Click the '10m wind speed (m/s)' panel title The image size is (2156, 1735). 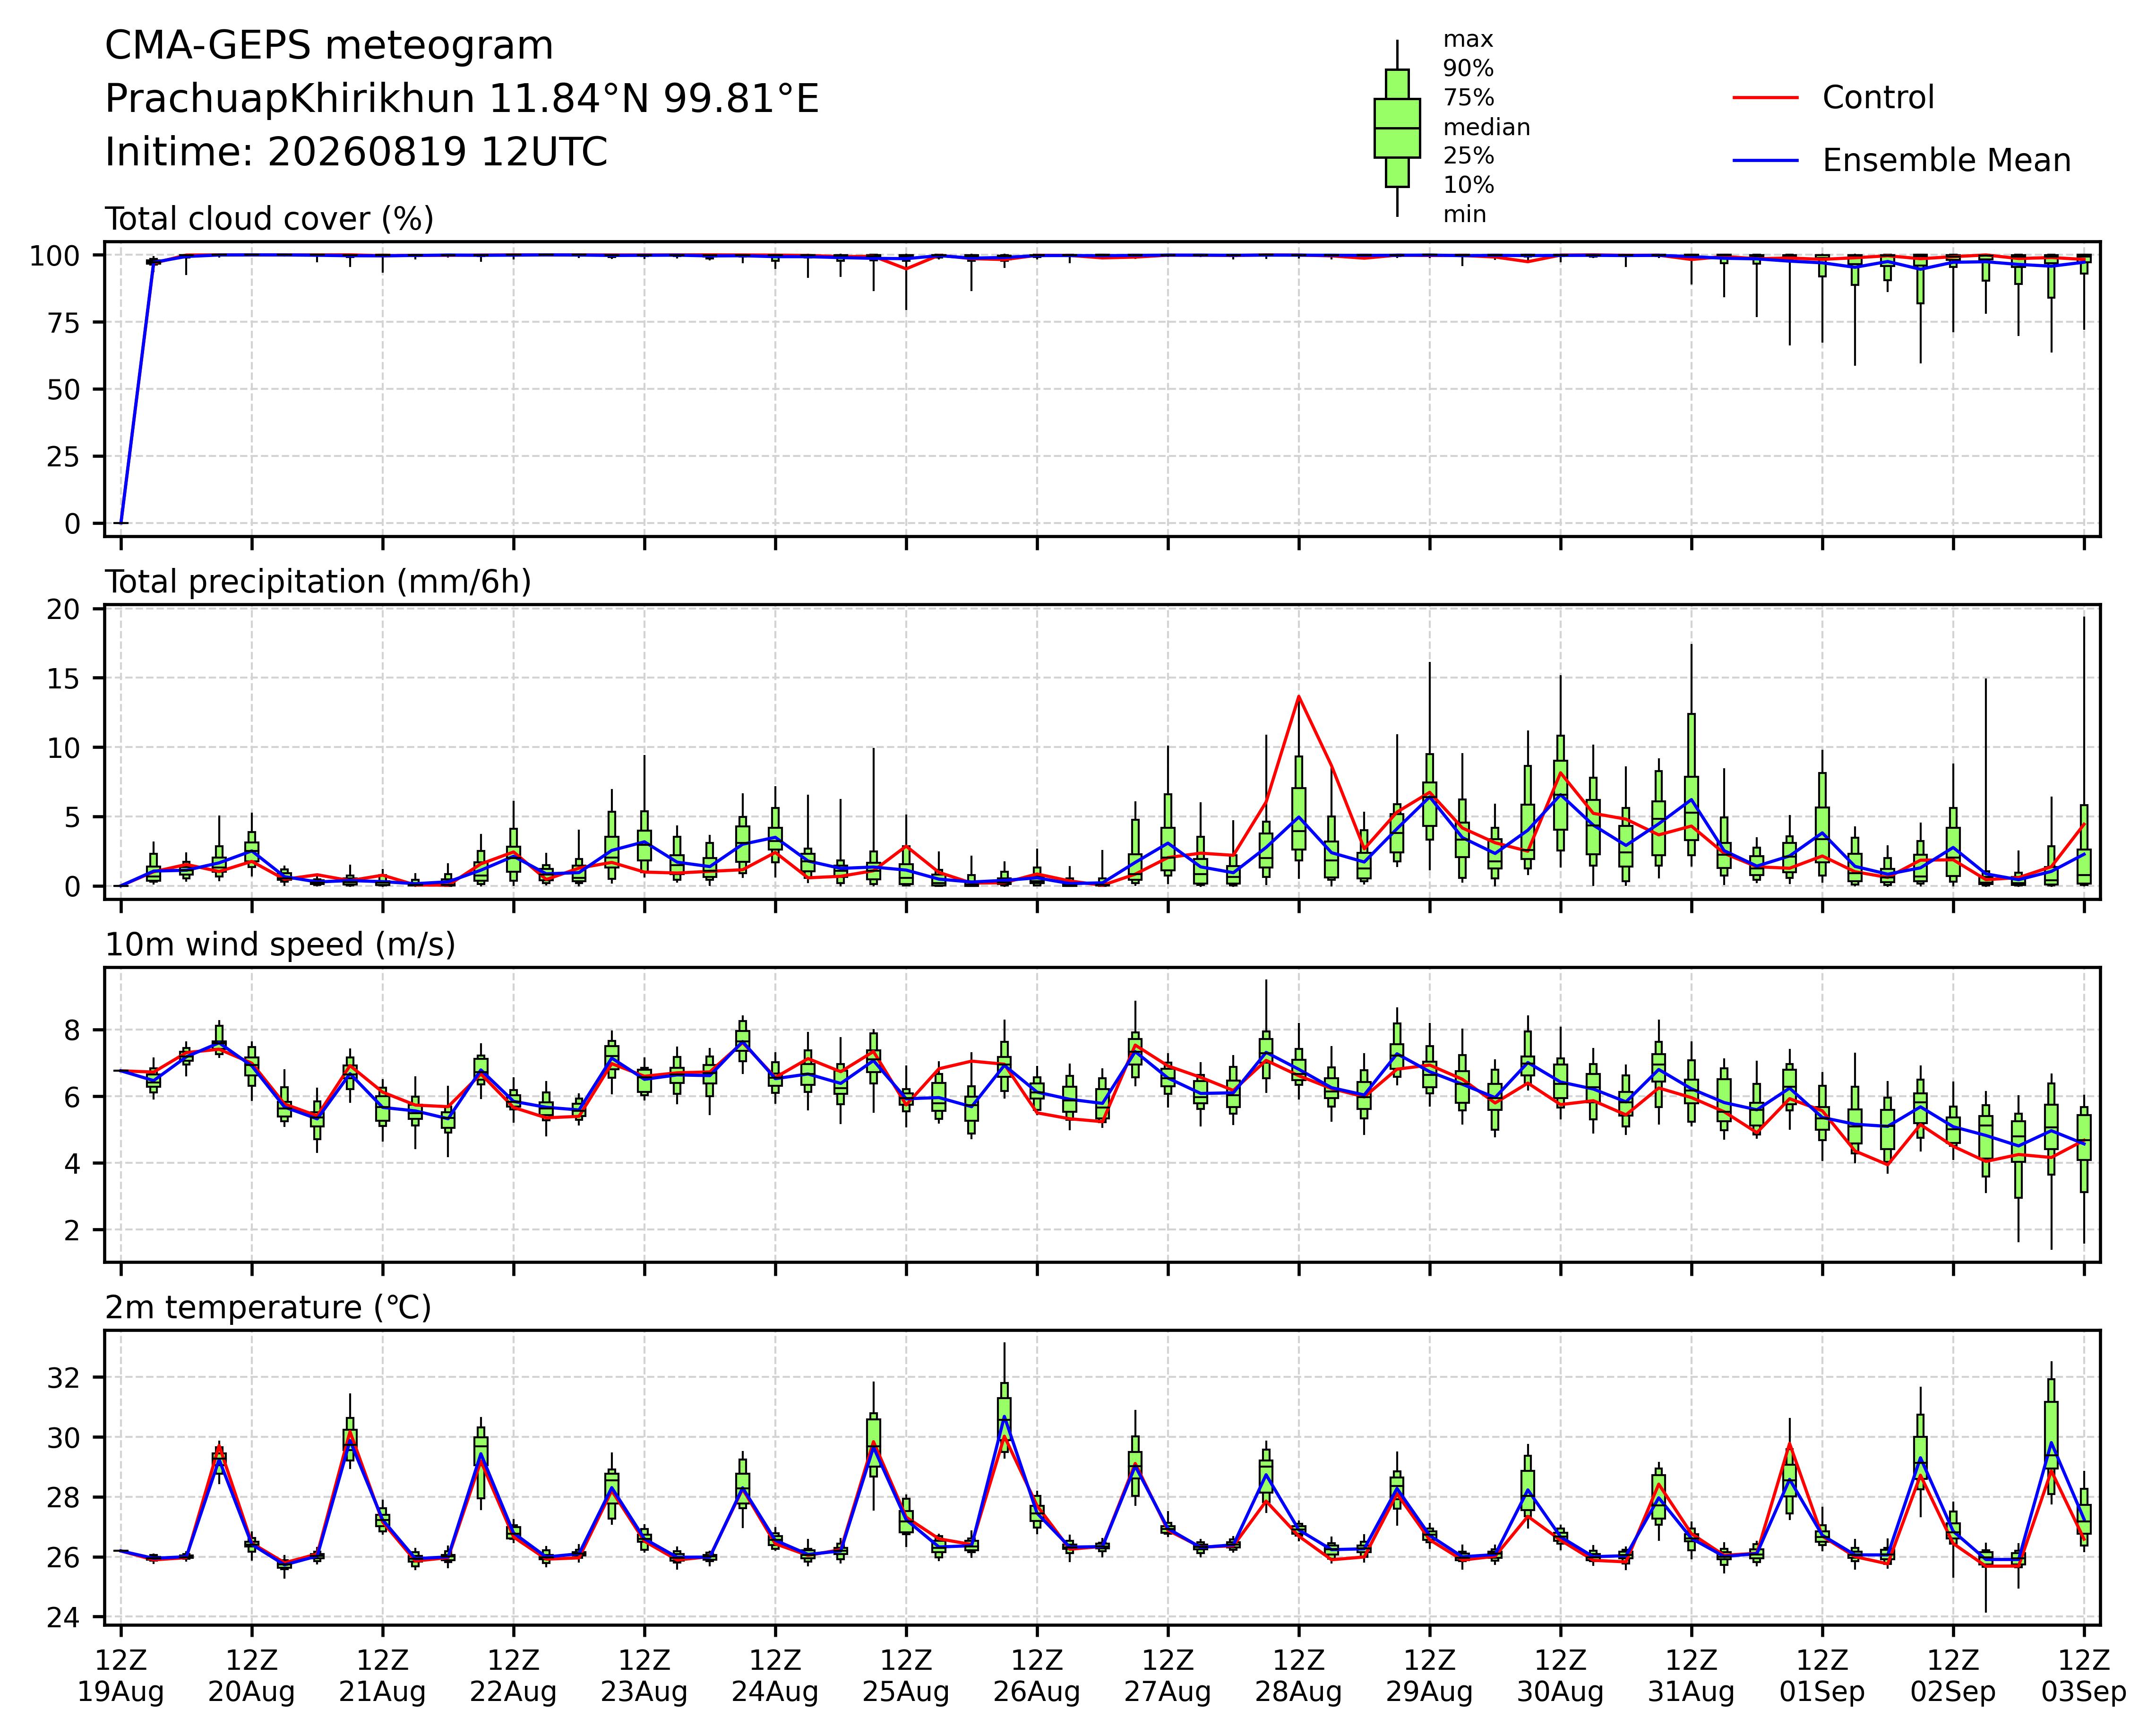pos(280,945)
